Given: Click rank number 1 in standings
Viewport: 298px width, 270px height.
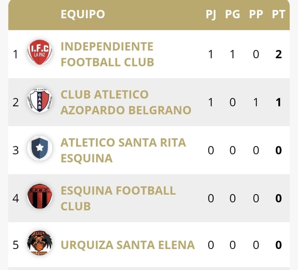Looking at the screenshot, I should coord(16,54).
